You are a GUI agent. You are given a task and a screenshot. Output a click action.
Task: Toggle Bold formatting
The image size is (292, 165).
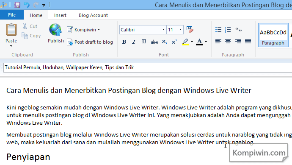(124, 42)
